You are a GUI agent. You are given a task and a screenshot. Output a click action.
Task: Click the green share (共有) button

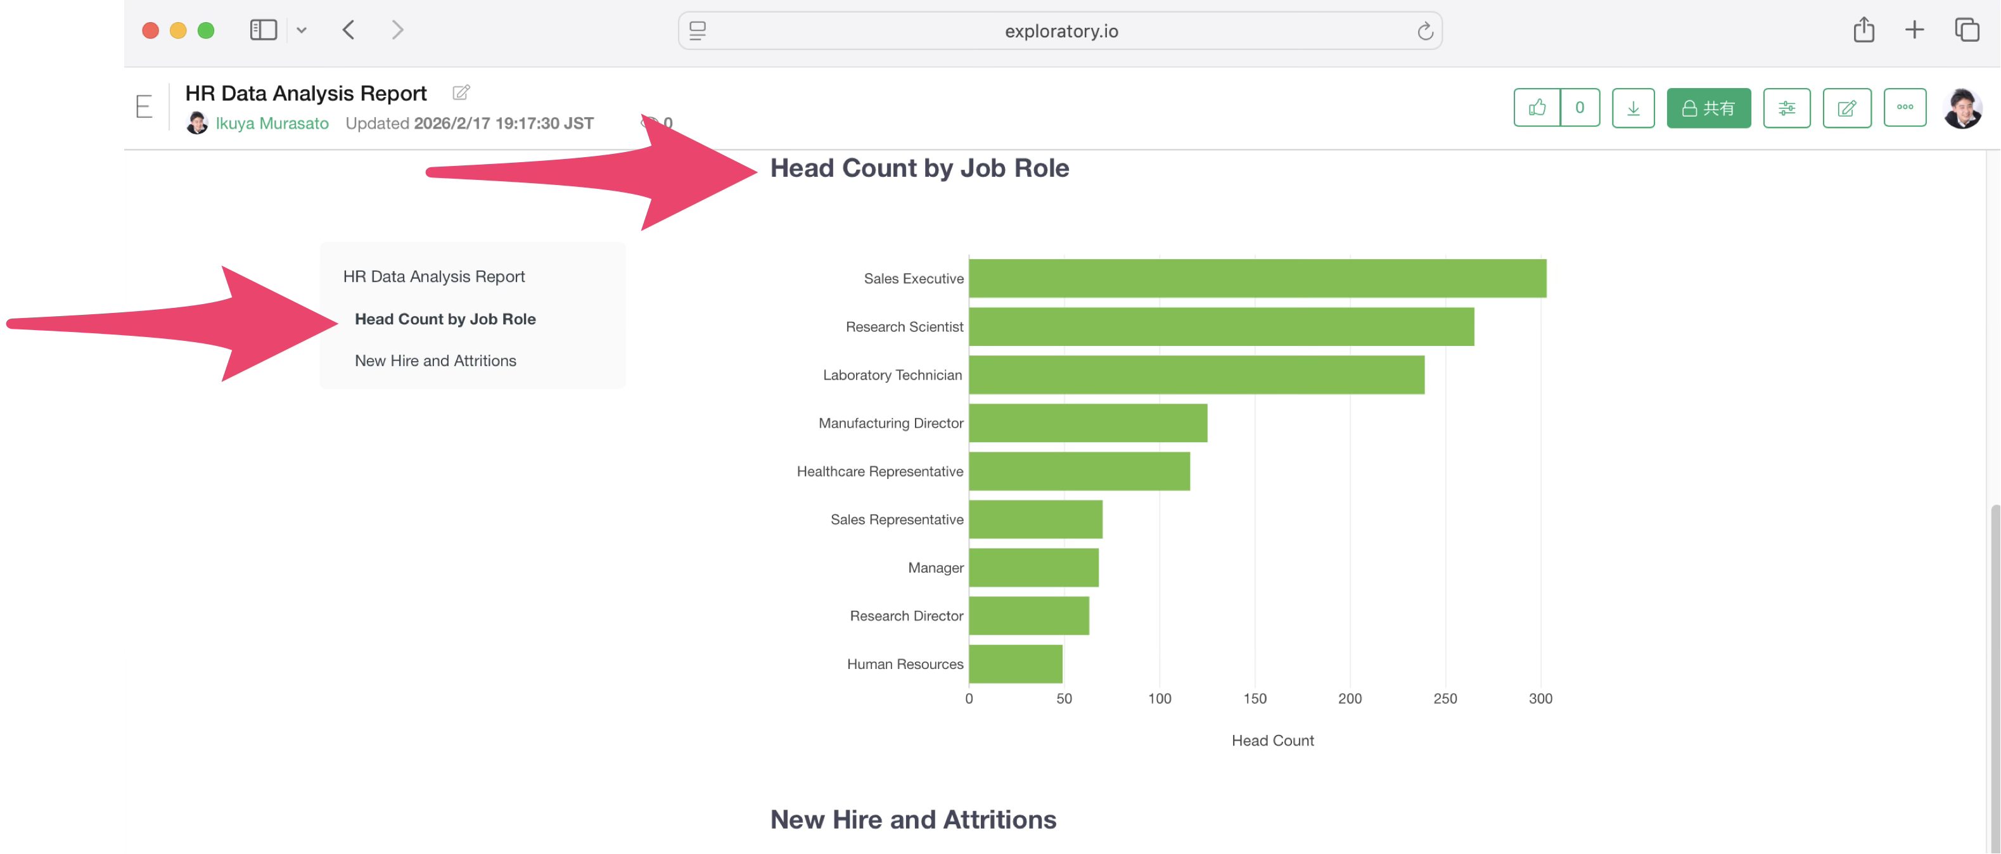(1708, 108)
